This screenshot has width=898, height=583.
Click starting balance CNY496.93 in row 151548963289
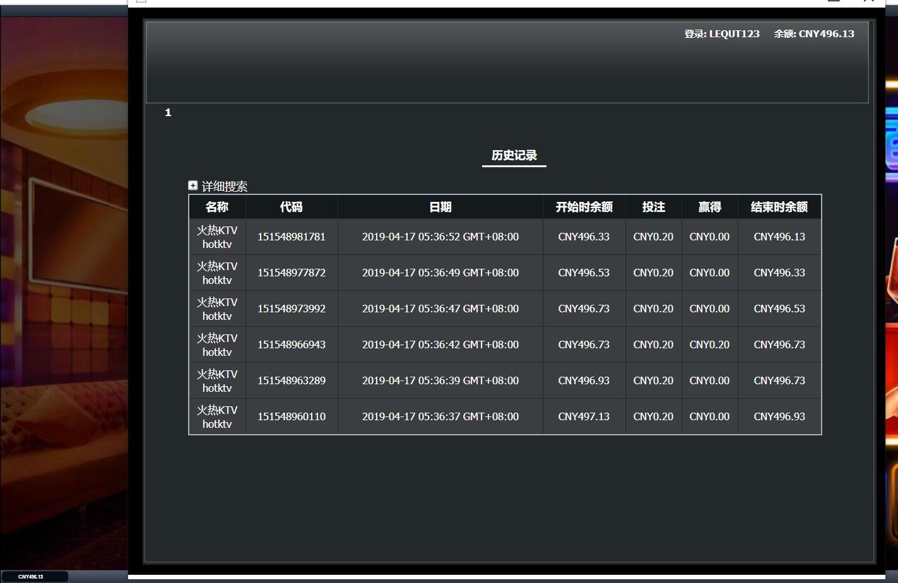584,380
